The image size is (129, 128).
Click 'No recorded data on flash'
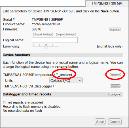point(22,111)
